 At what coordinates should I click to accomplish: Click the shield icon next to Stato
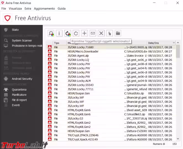[6, 30]
